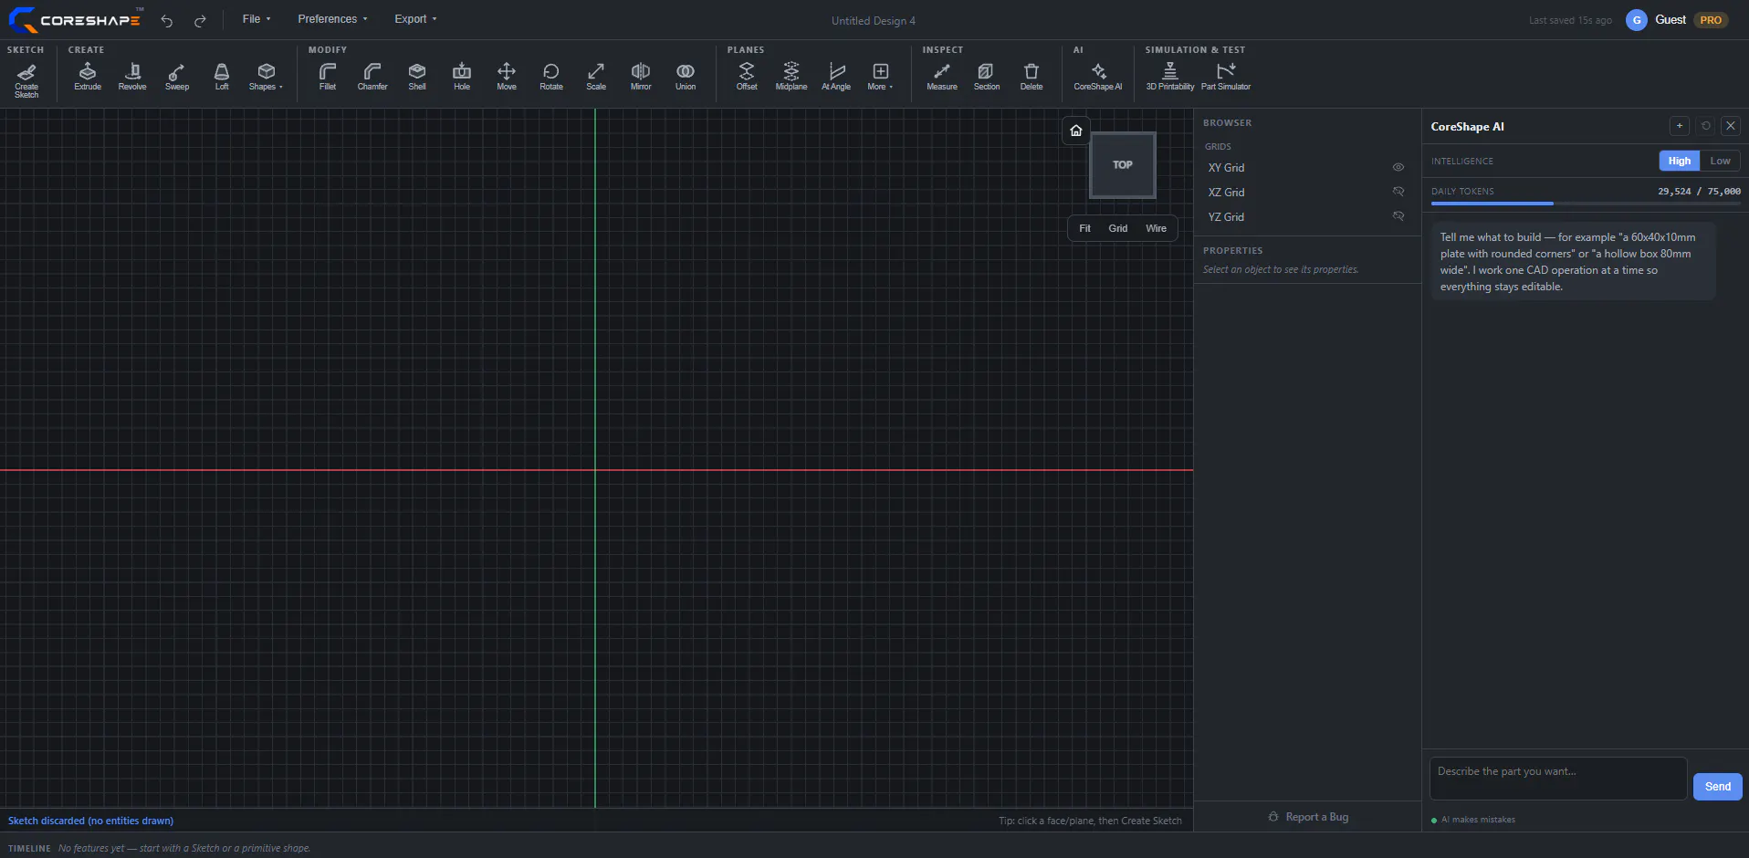Switch intelligence to Low
The height and width of the screenshot is (858, 1749).
pyautogui.click(x=1720, y=161)
